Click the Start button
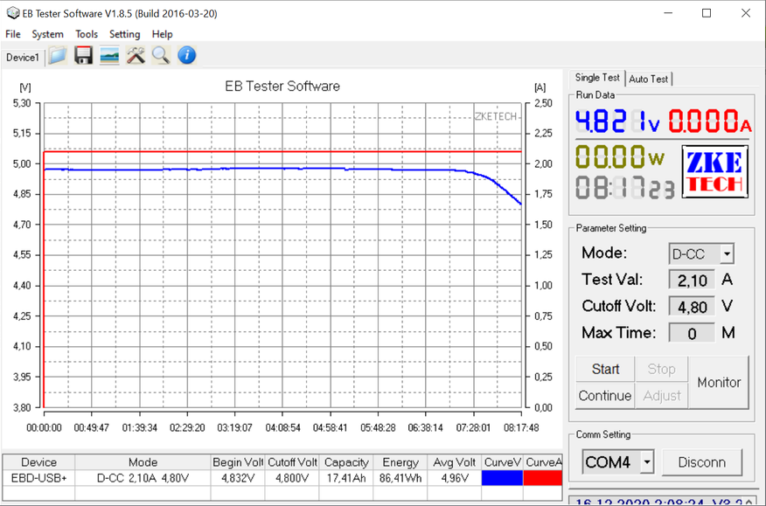Viewport: 766px width, 506px height. [x=605, y=369]
